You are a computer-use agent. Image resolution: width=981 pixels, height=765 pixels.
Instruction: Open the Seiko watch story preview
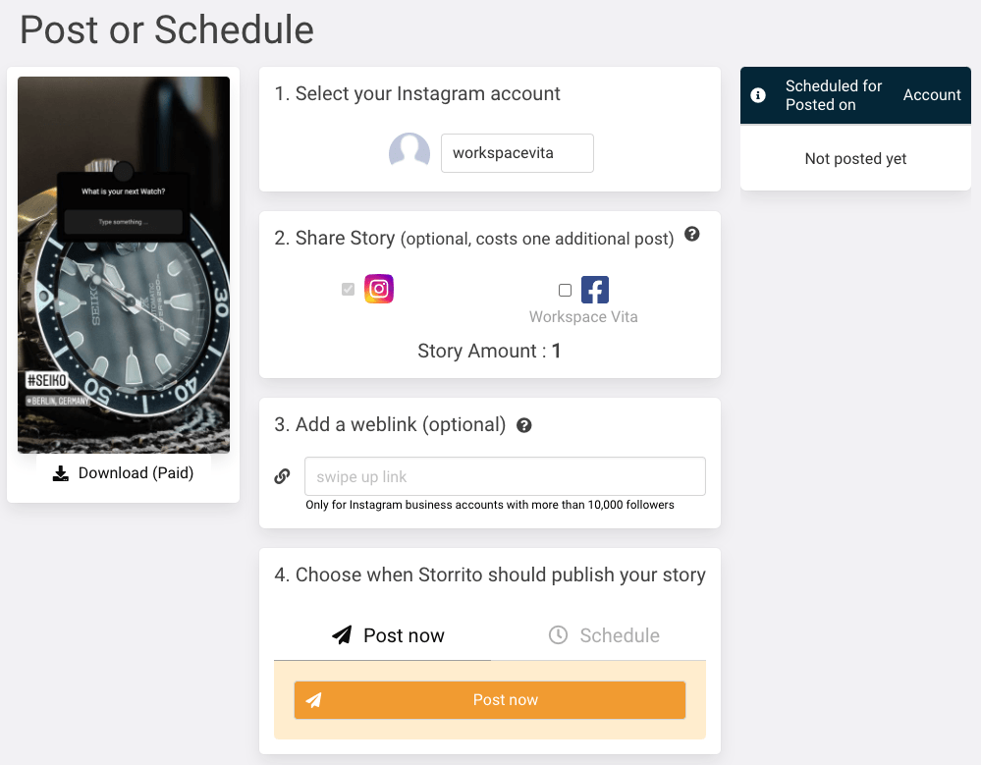[x=124, y=264]
